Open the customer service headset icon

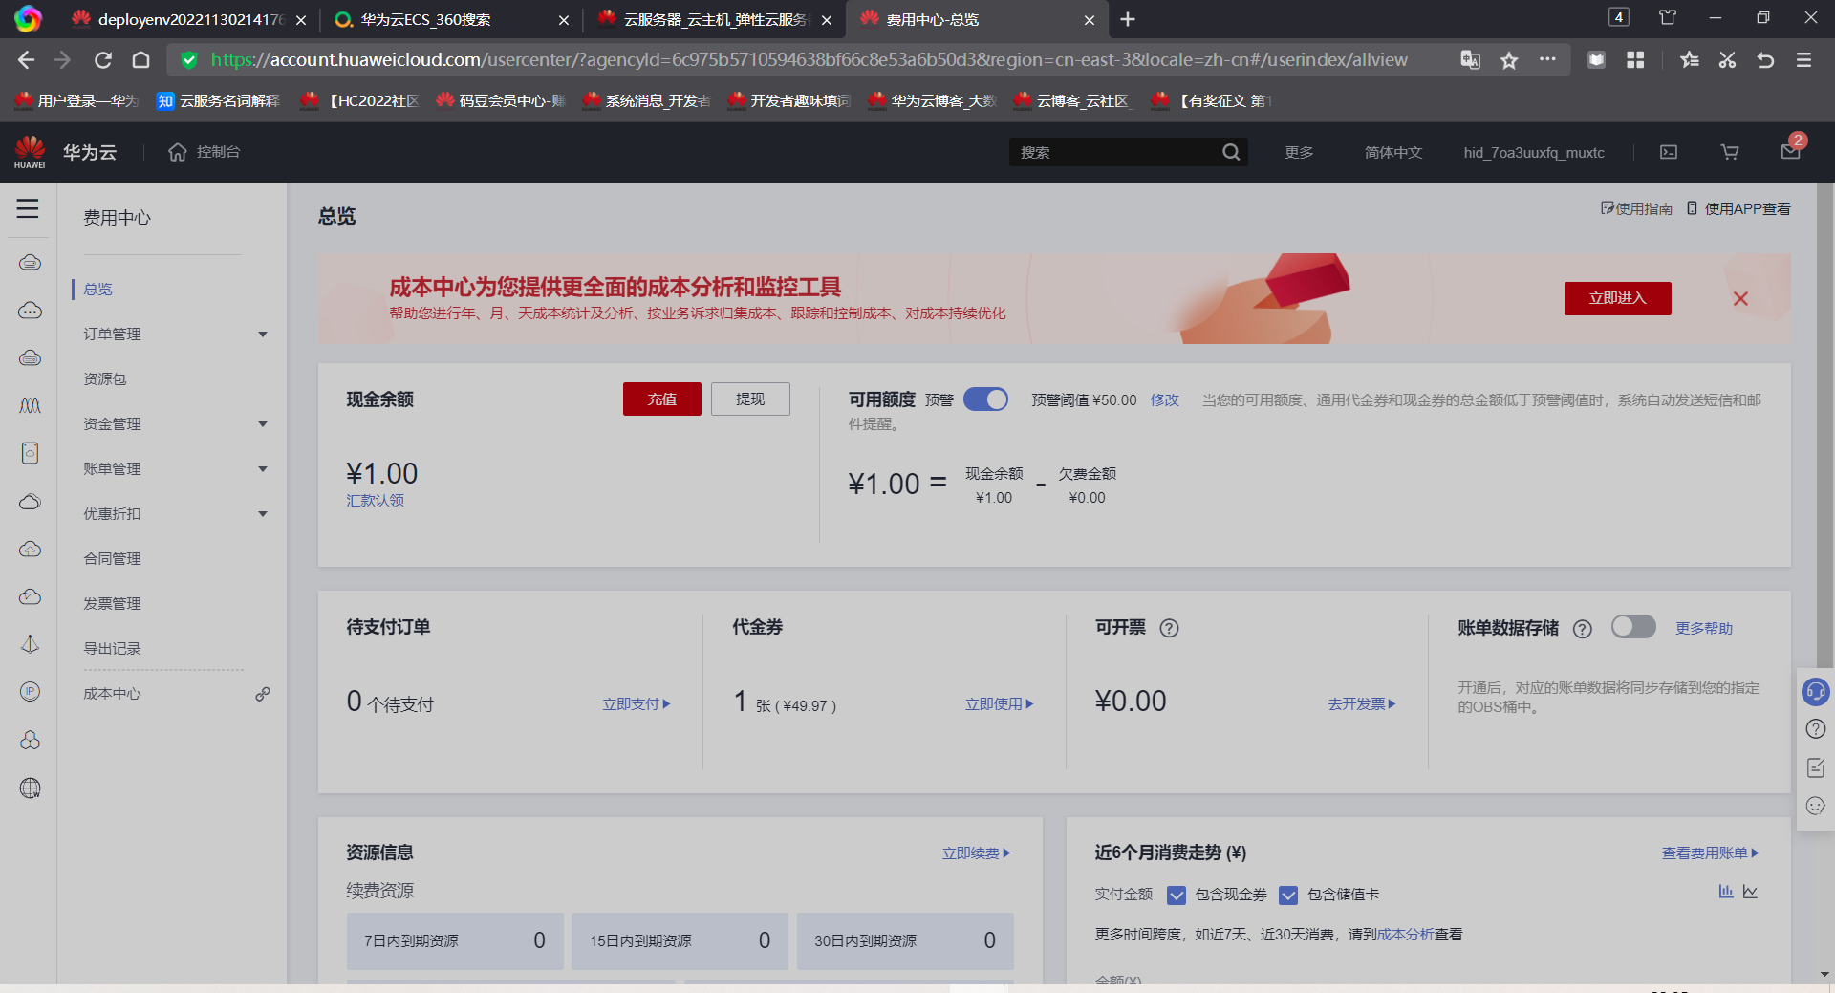pyautogui.click(x=1815, y=691)
